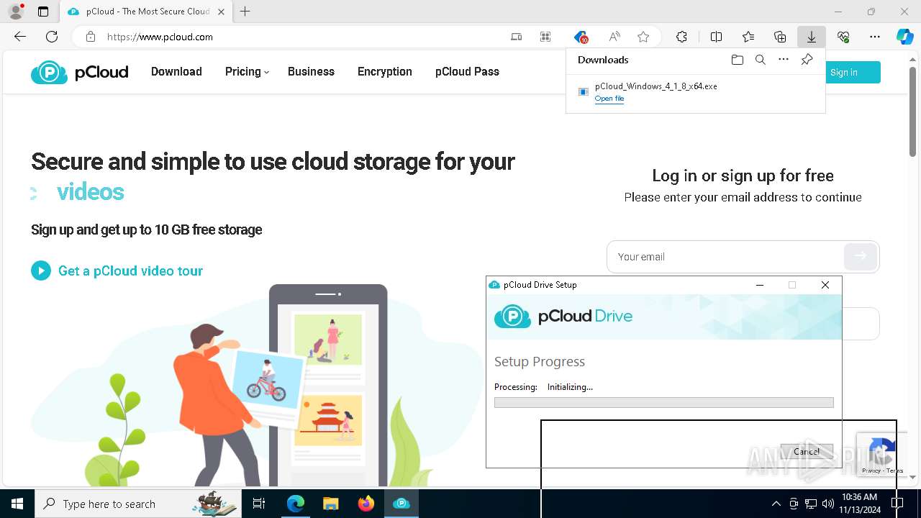Viewport: 921px width, 518px height.
Task: Open Get a pCloud video tour link
Action: (x=130, y=271)
